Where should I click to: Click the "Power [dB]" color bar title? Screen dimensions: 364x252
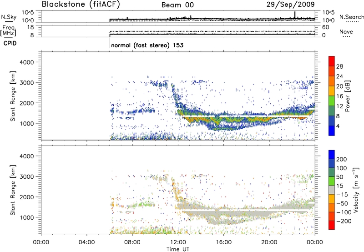pyautogui.click(x=347, y=96)
